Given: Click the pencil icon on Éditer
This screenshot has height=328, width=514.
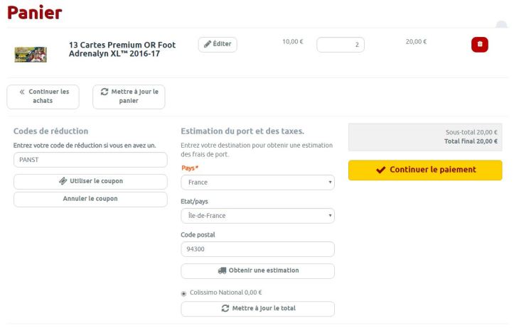Looking at the screenshot, I should coord(208,44).
